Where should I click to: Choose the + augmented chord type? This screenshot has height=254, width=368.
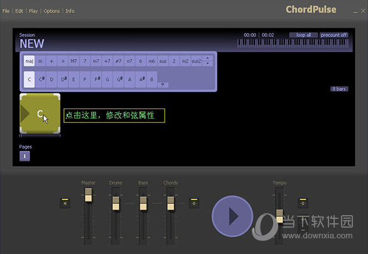pyautogui.click(x=51, y=61)
